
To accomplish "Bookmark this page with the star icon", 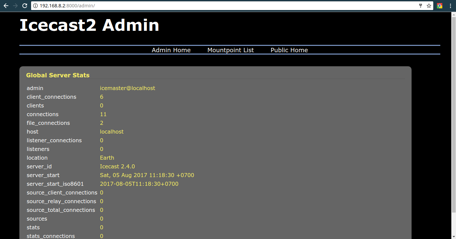I will [429, 6].
